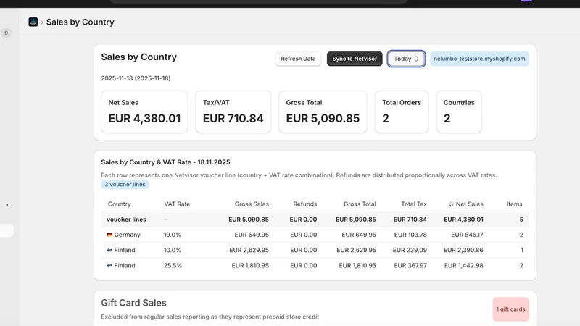This screenshot has width=580, height=326.
Task: Click the date range text 2025-11-18
Action: tap(136, 78)
